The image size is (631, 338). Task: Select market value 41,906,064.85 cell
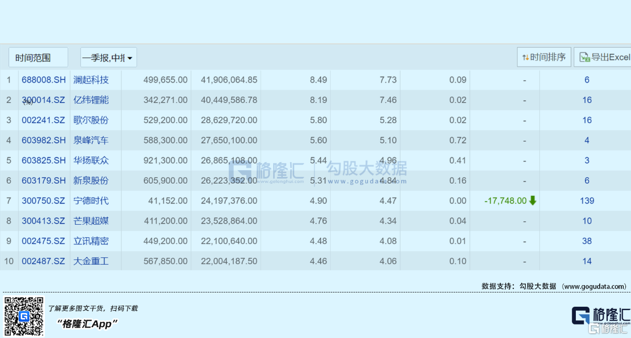[229, 80]
